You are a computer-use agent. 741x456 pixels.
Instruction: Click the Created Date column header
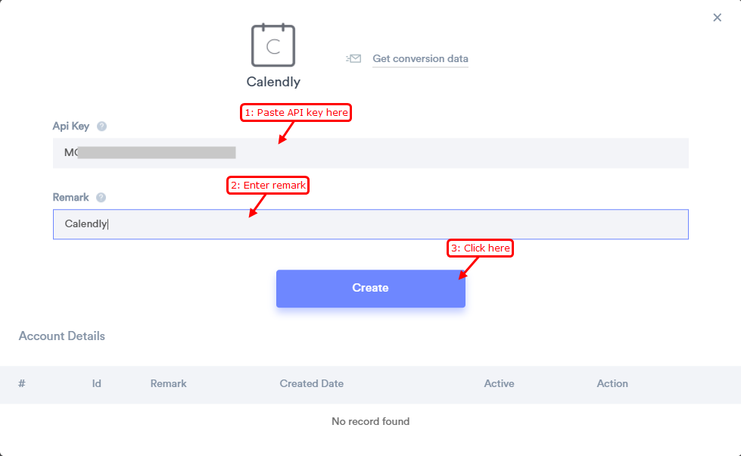coord(311,383)
